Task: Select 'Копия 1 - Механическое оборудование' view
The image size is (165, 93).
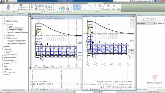Action: tap(17, 31)
